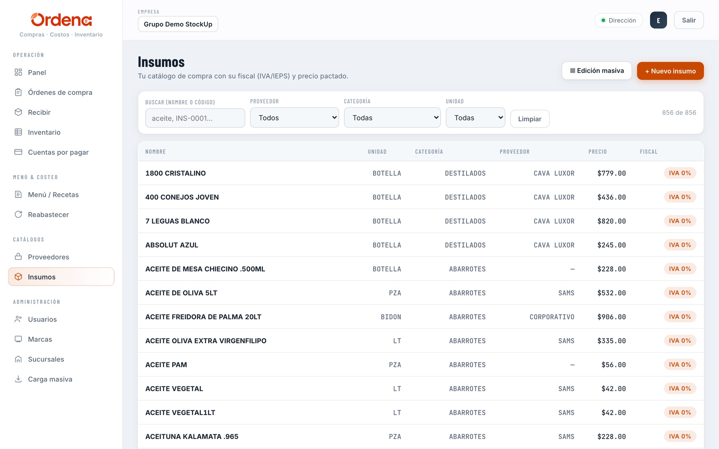Go to Recibir in sidebar
Viewport: 719px width, 449px height.
61,112
